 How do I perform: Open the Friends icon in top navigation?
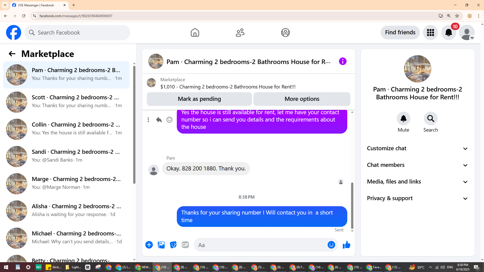point(240,33)
